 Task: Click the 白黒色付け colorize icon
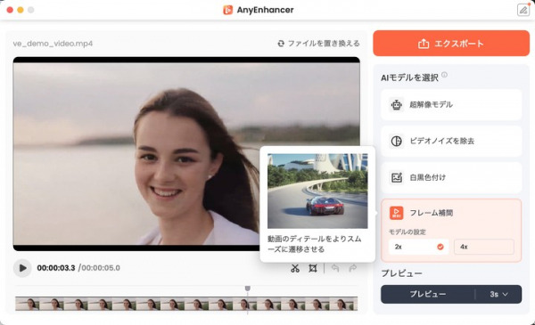[396, 177]
